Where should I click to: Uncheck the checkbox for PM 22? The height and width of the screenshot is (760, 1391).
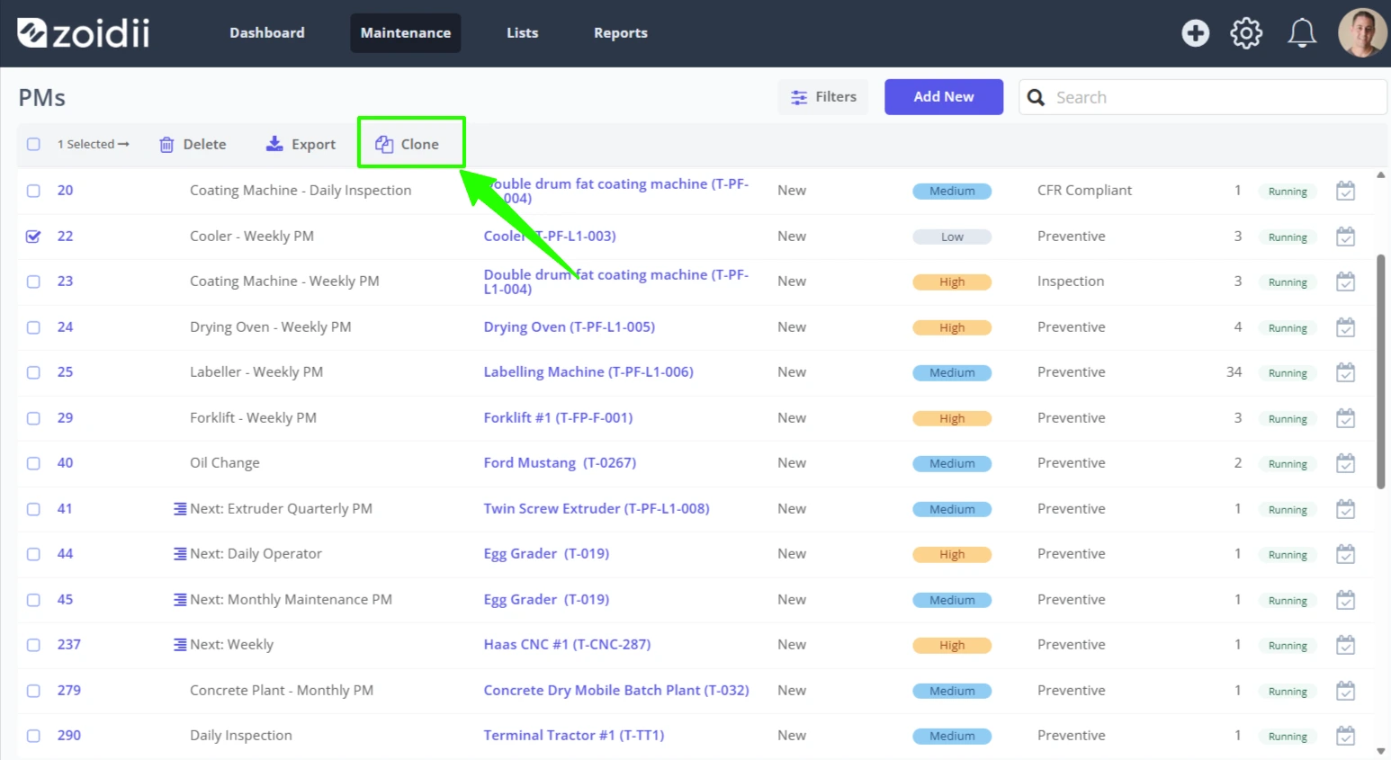point(33,237)
